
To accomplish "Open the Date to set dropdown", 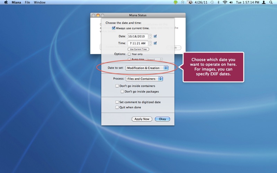I will (147, 68).
